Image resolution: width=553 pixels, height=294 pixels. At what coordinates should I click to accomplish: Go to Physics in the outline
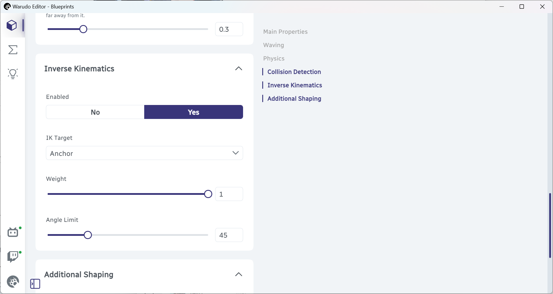[274, 58]
